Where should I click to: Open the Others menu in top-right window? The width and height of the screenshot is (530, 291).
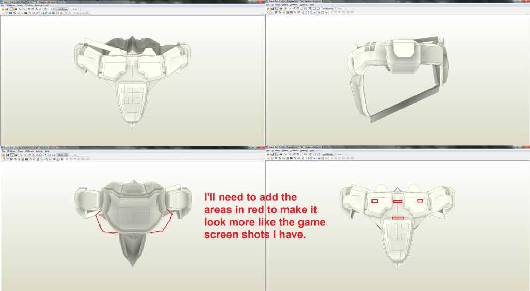tap(285, 5)
